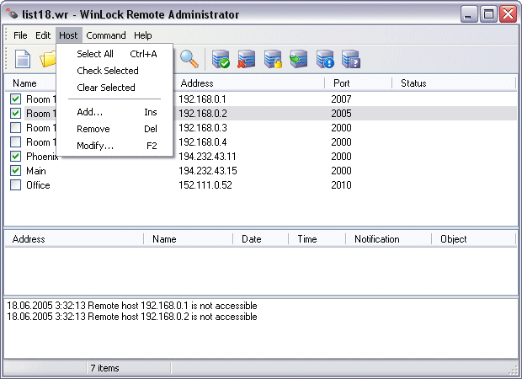Click the server icon with red X

pos(247,59)
